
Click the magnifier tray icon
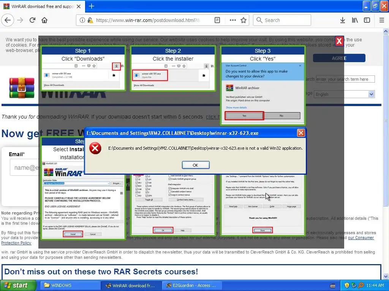coord(361,285)
